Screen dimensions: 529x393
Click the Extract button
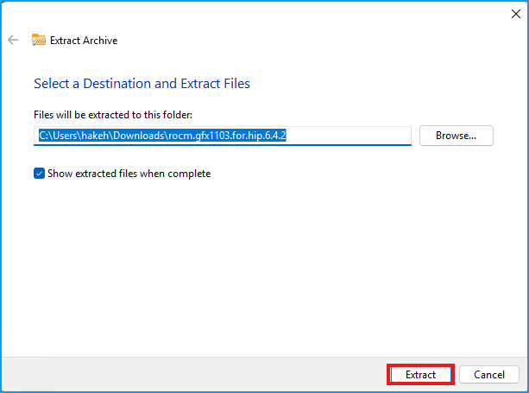point(419,375)
